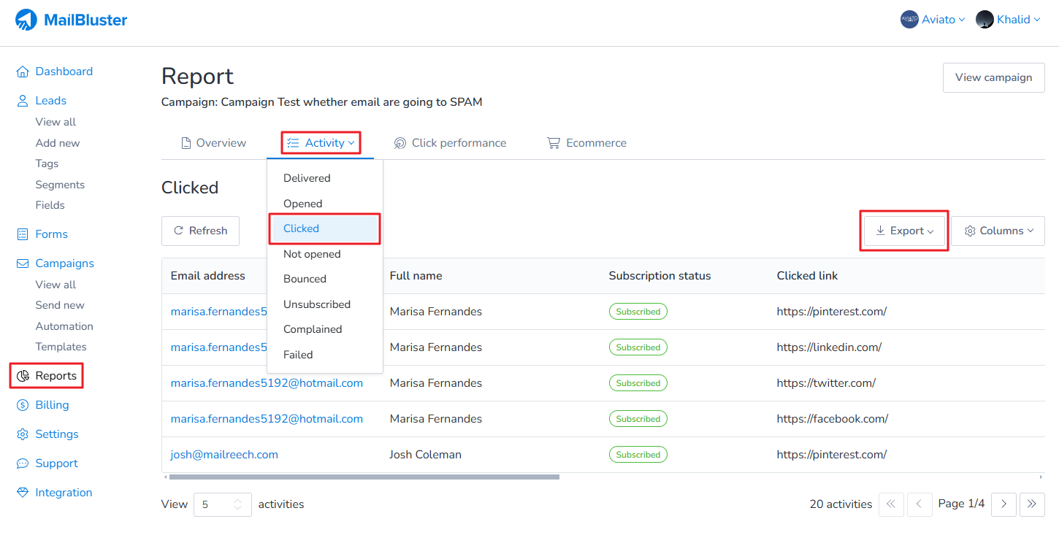Open the josh@mailreech.com lead link
The width and height of the screenshot is (1059, 535).
click(224, 455)
